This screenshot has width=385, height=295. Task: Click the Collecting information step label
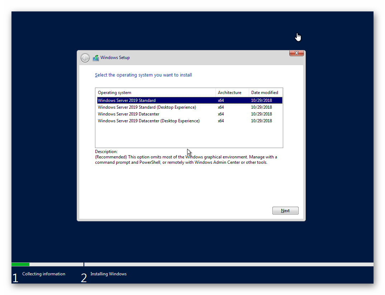coord(44,274)
